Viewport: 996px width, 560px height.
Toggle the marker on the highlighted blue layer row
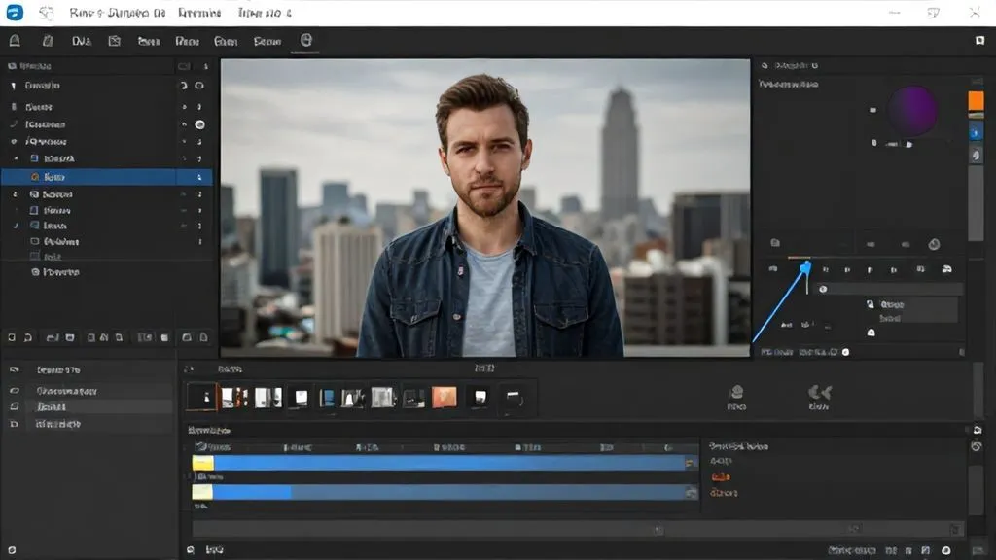point(199,178)
